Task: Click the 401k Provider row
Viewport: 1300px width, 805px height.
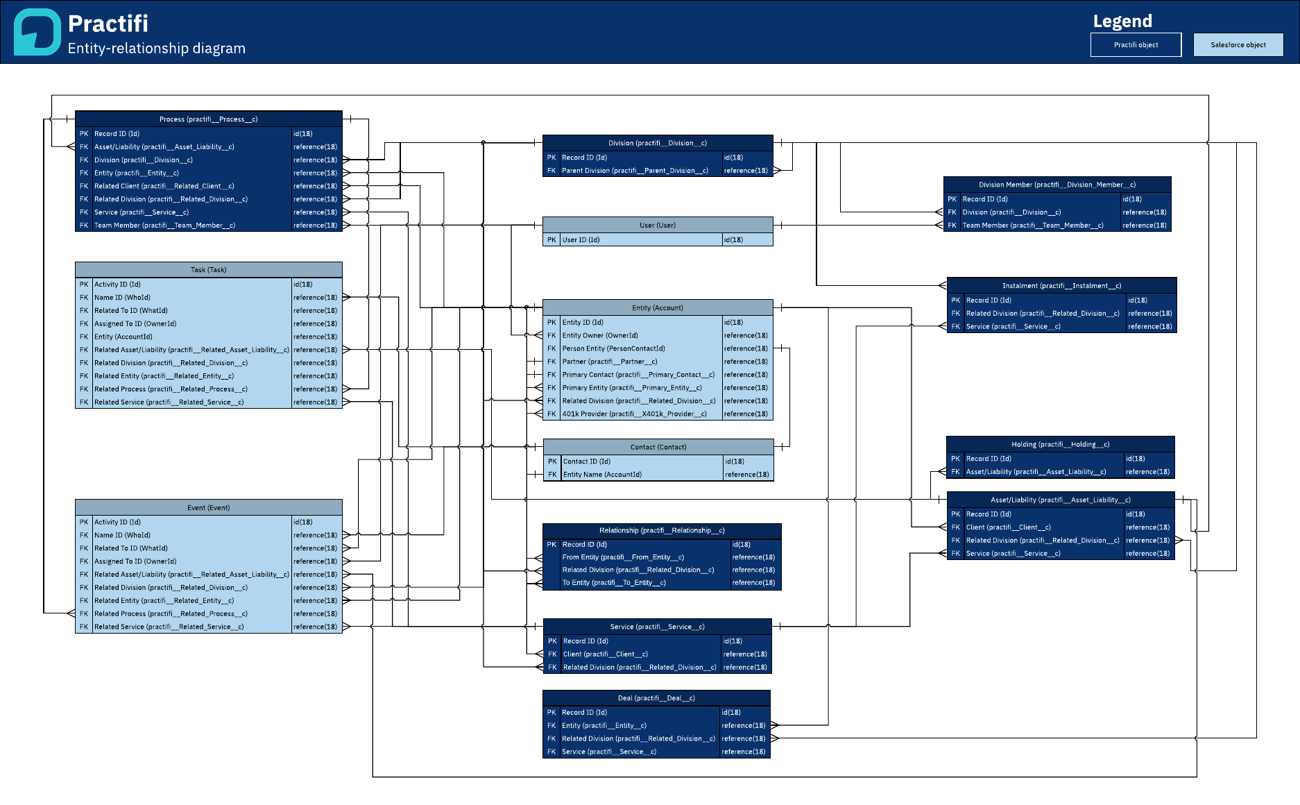Action: click(658, 414)
